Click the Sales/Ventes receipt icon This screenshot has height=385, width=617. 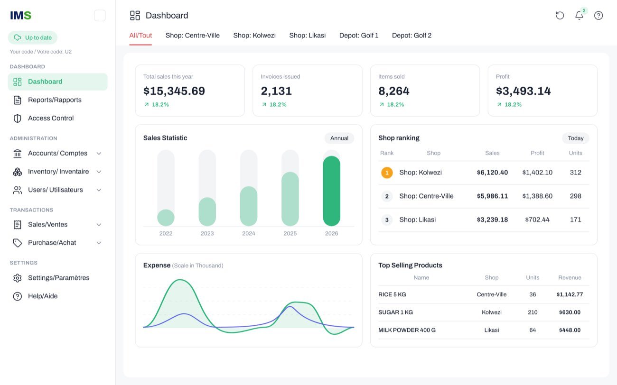click(x=18, y=225)
